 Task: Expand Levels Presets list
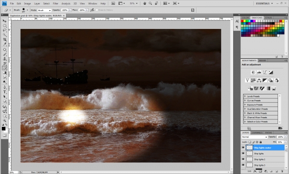point(245,96)
